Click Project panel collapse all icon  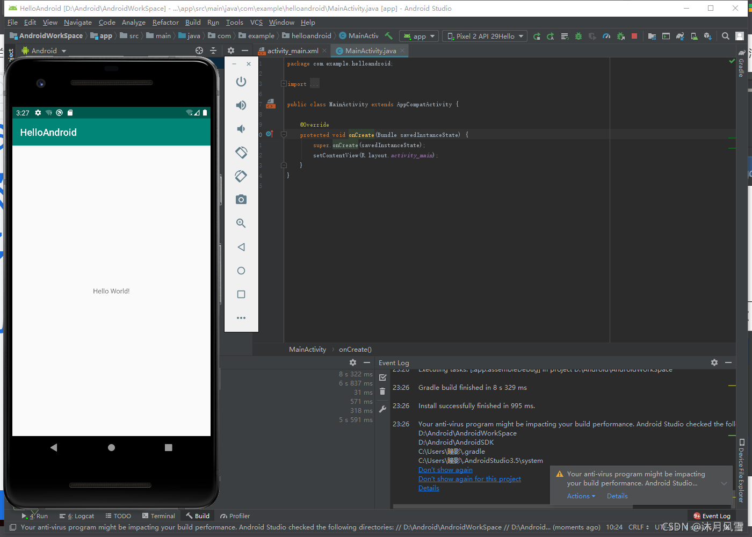pyautogui.click(x=213, y=50)
